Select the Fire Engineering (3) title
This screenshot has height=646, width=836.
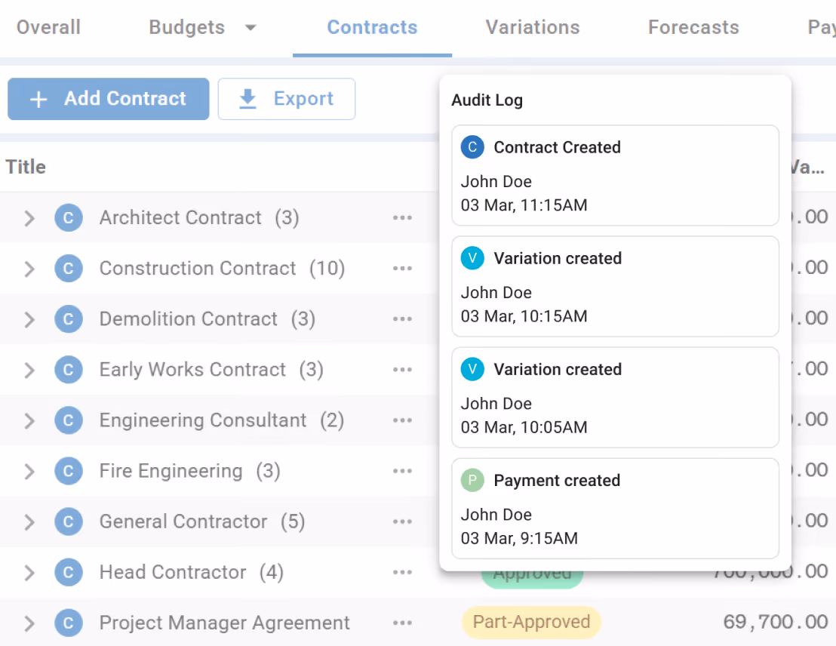click(189, 471)
